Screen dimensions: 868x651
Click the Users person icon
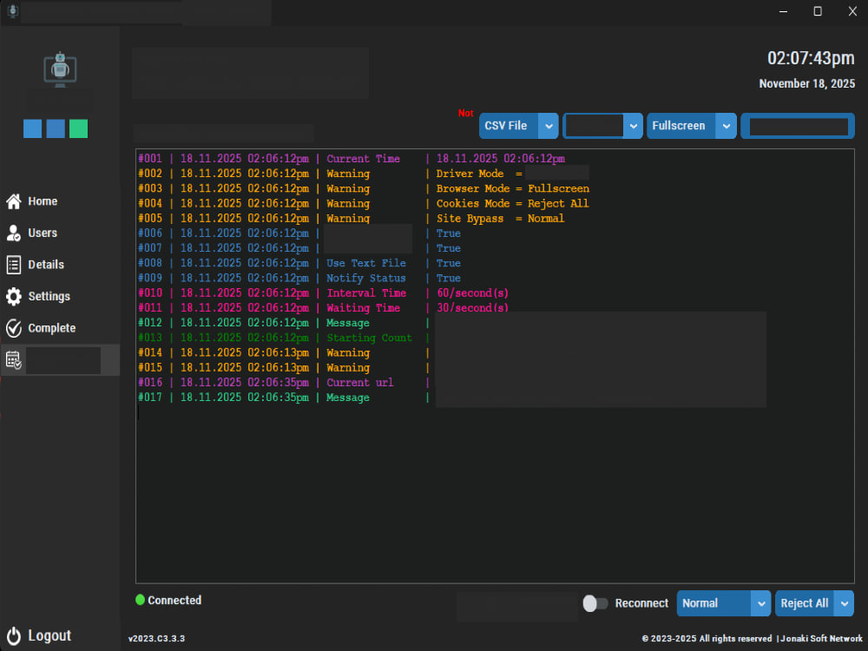click(x=14, y=233)
